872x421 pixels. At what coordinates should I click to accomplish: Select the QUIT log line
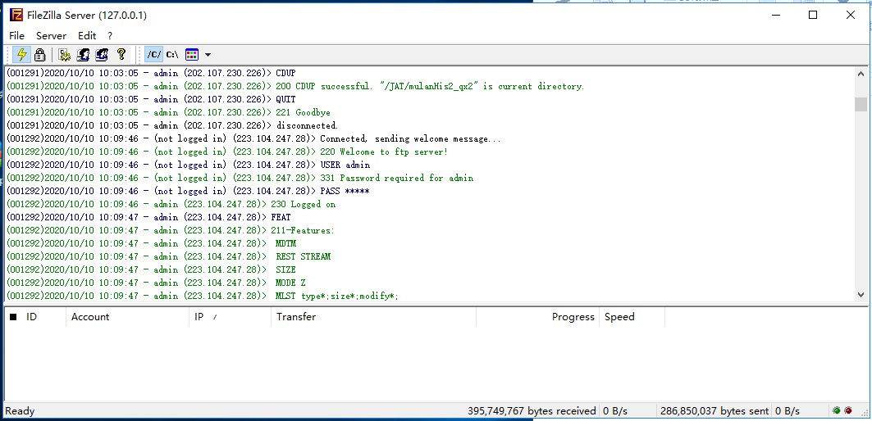tap(151, 99)
